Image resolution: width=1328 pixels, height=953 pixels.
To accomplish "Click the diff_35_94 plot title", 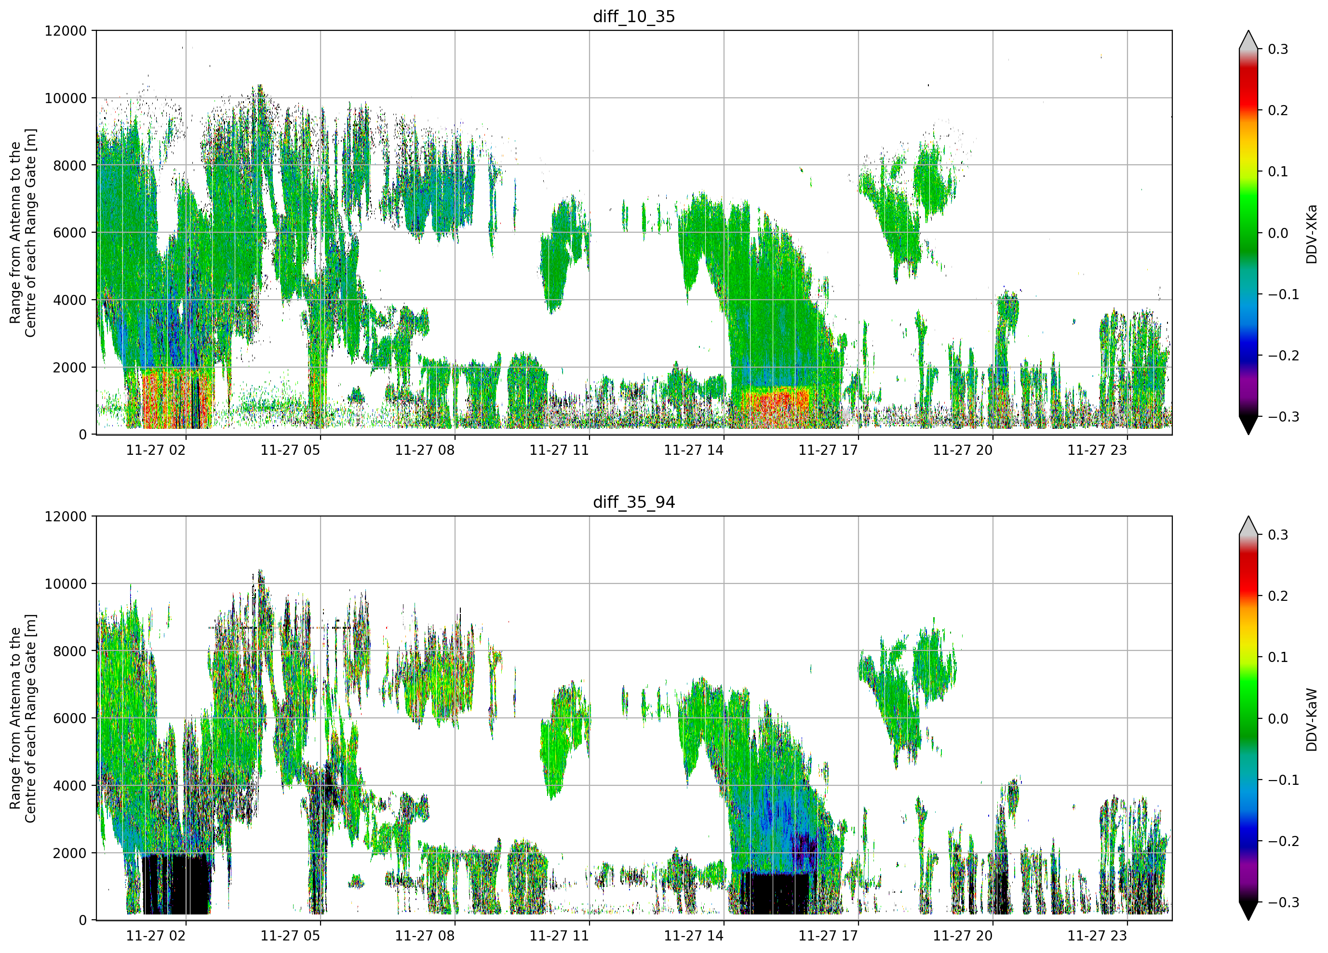I will click(x=633, y=502).
